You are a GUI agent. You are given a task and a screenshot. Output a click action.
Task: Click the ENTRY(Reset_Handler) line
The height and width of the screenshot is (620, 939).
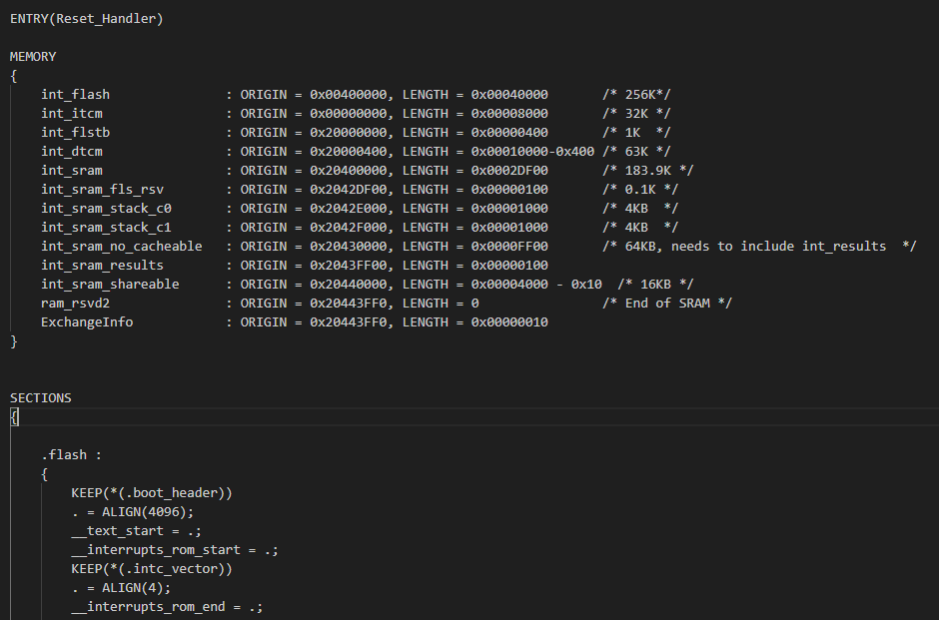(86, 19)
